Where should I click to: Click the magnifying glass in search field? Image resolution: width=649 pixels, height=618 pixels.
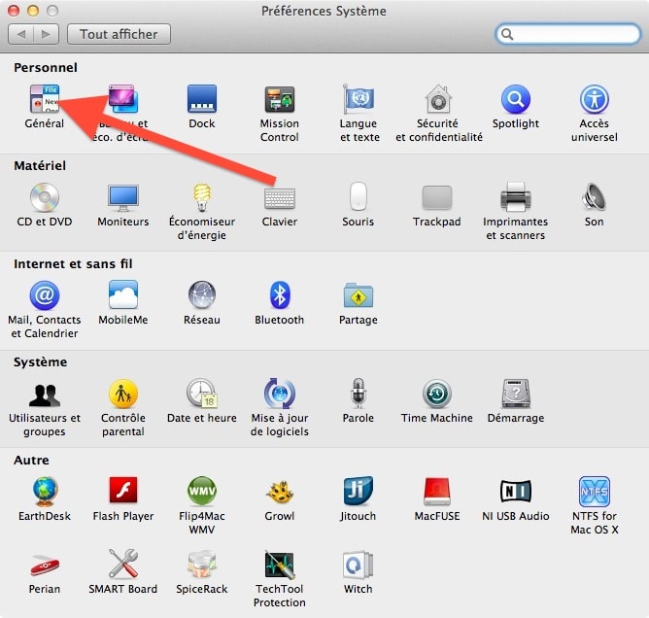pos(507,34)
